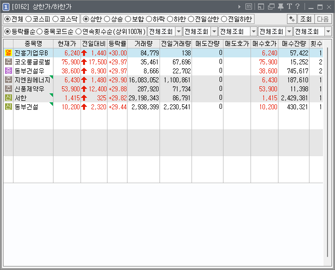
Task: Click the T font size icon
Action: (289, 6)
